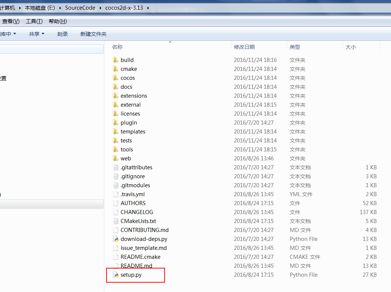
Task: Expand the arrow after SourceCode in path
Action: click(x=100, y=8)
